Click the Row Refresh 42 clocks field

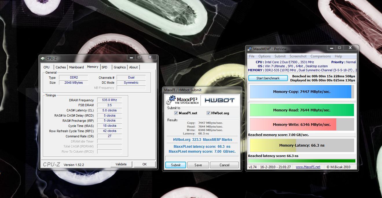(109, 131)
